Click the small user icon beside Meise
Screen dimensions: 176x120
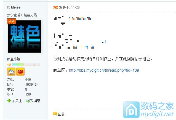coord(9,7)
